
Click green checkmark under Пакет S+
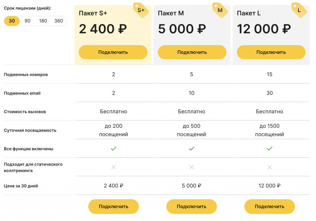(x=114, y=148)
